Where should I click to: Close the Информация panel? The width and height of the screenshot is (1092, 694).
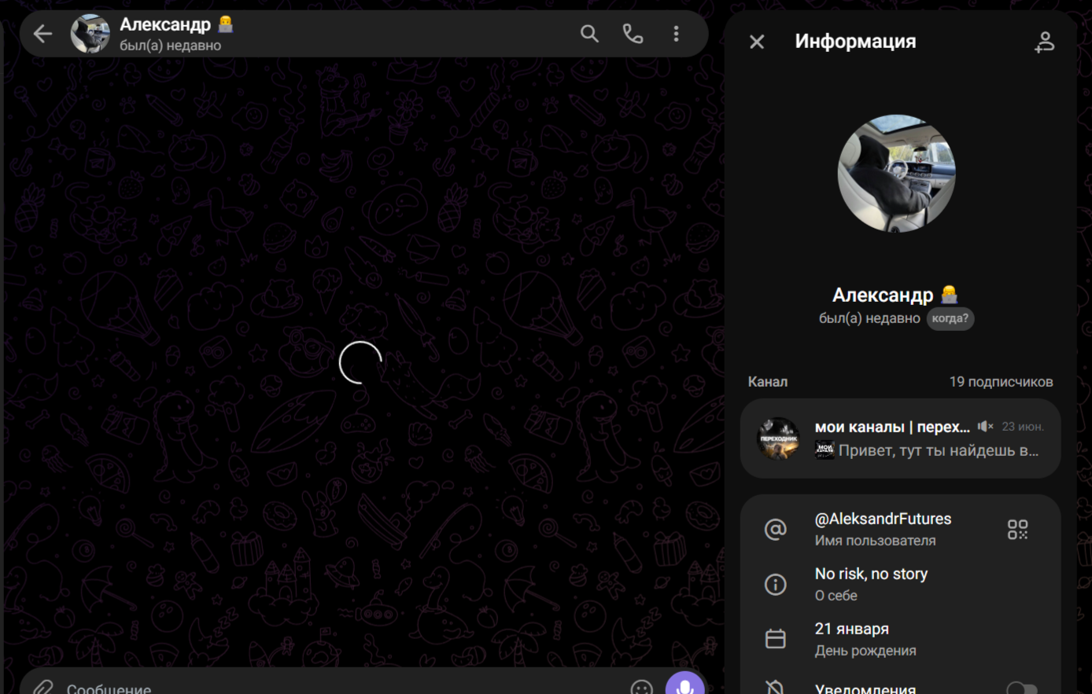tap(757, 42)
